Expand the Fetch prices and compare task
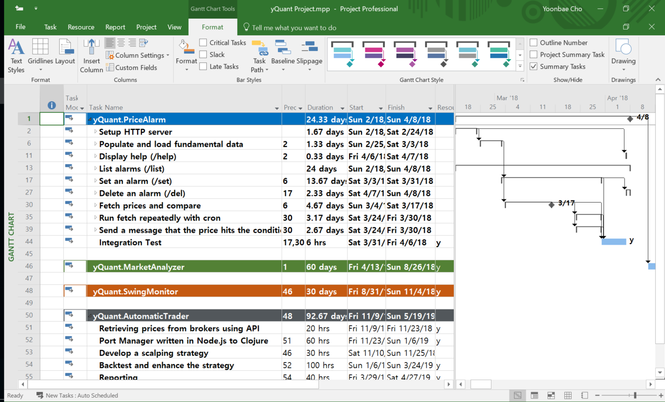Image resolution: width=665 pixels, height=402 pixels. pyautogui.click(x=96, y=206)
